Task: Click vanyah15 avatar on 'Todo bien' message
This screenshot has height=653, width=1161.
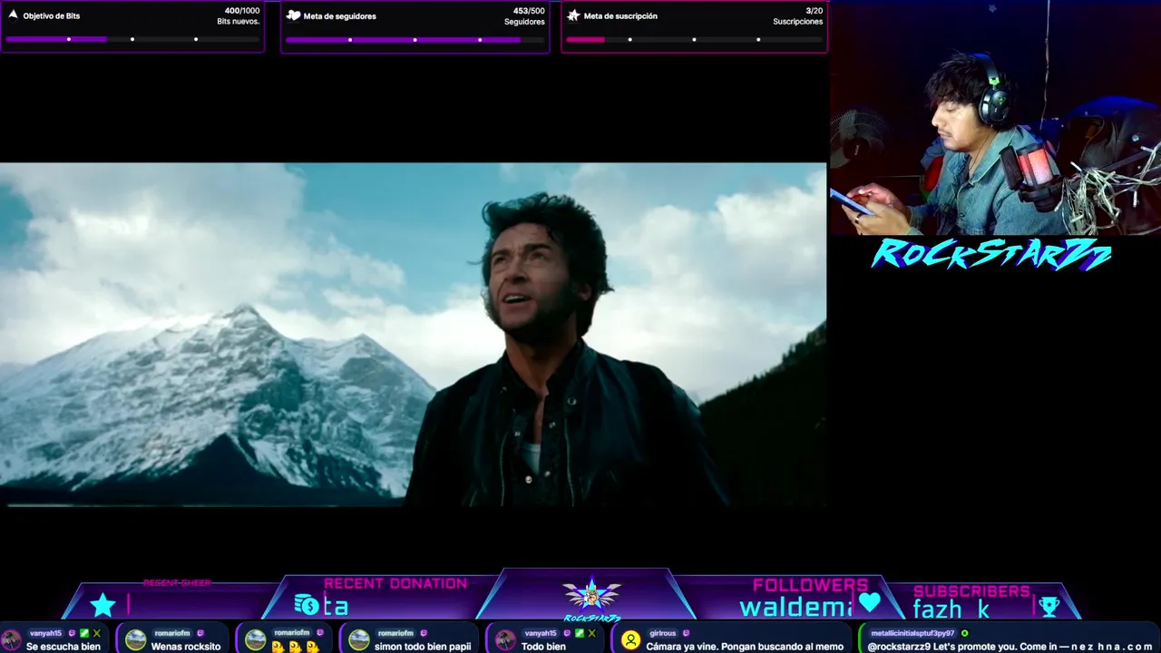Action: point(505,640)
